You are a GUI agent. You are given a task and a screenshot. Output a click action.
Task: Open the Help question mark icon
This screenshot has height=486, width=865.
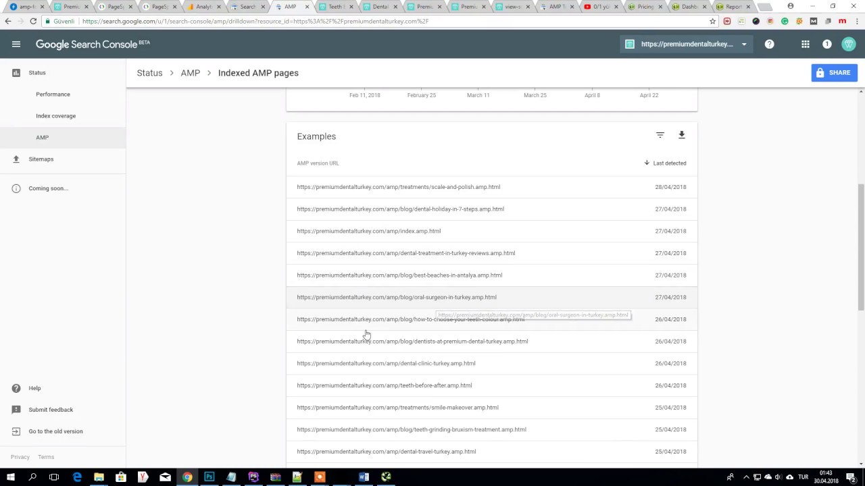[x=769, y=44]
